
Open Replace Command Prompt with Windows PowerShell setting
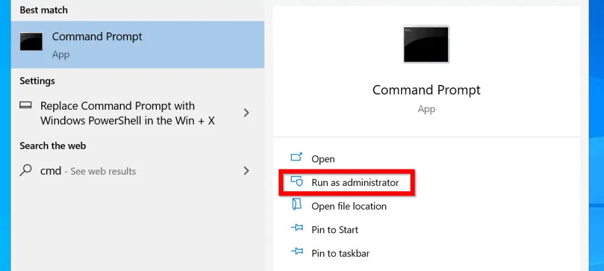coord(137,113)
